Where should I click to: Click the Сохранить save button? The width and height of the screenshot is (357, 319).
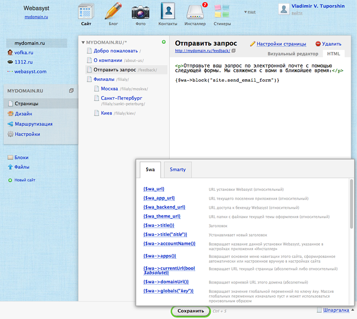(x=190, y=311)
